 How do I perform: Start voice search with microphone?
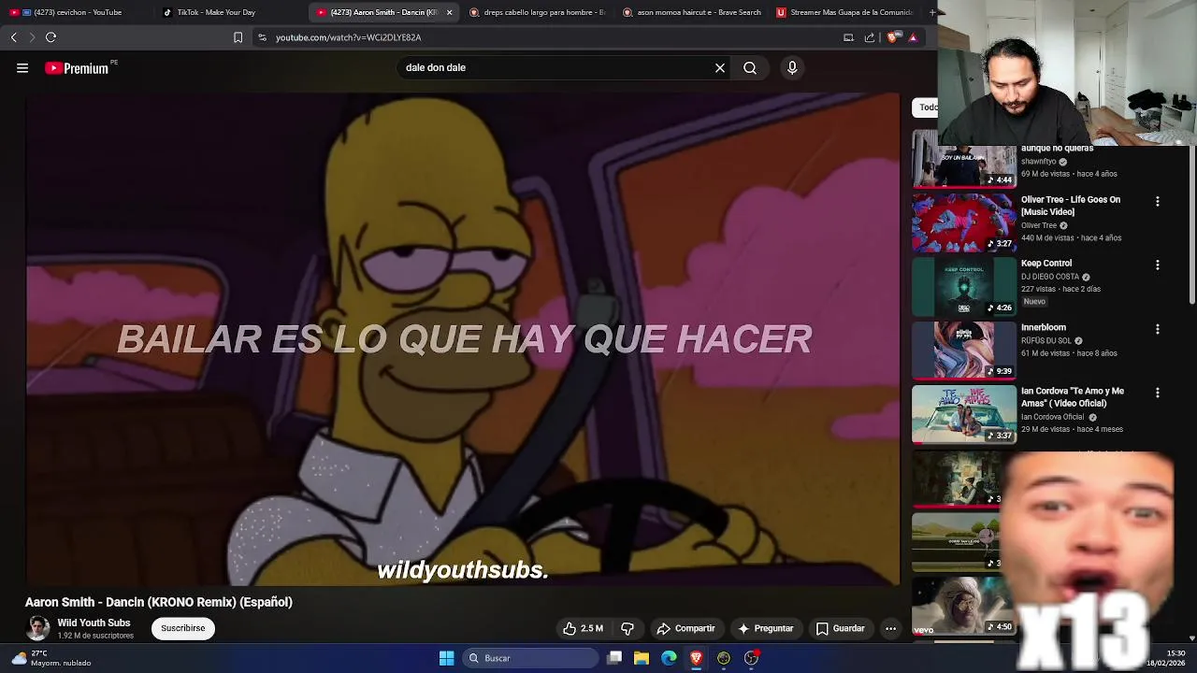[x=792, y=67]
